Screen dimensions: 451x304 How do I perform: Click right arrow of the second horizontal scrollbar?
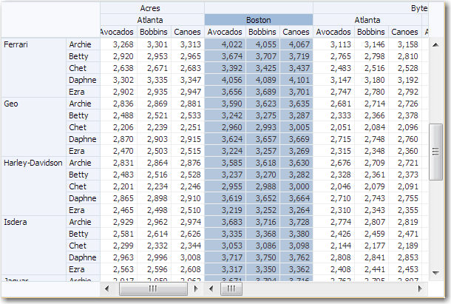click(x=420, y=288)
